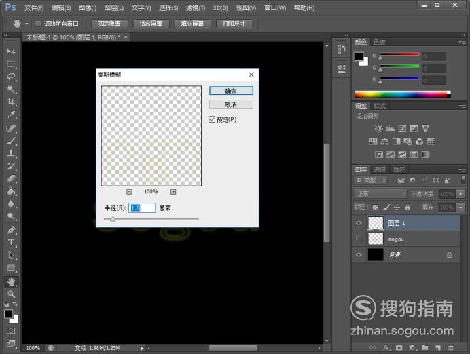Open fill 填充 dropdown arrow
470x354 pixels.
460,207
